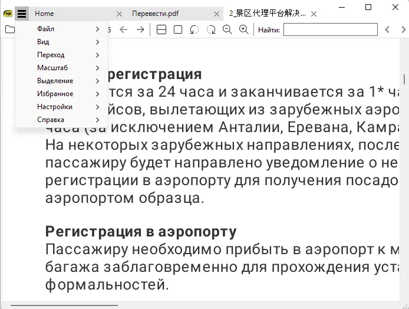Zoom out with the minus magnifier
Screen dimensions: 409x309
tap(227, 29)
